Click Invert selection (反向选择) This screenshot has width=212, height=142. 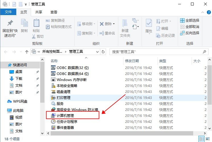(x=189, y=33)
